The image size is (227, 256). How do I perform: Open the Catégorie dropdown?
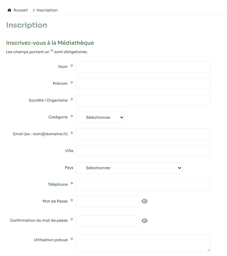tap(100, 117)
